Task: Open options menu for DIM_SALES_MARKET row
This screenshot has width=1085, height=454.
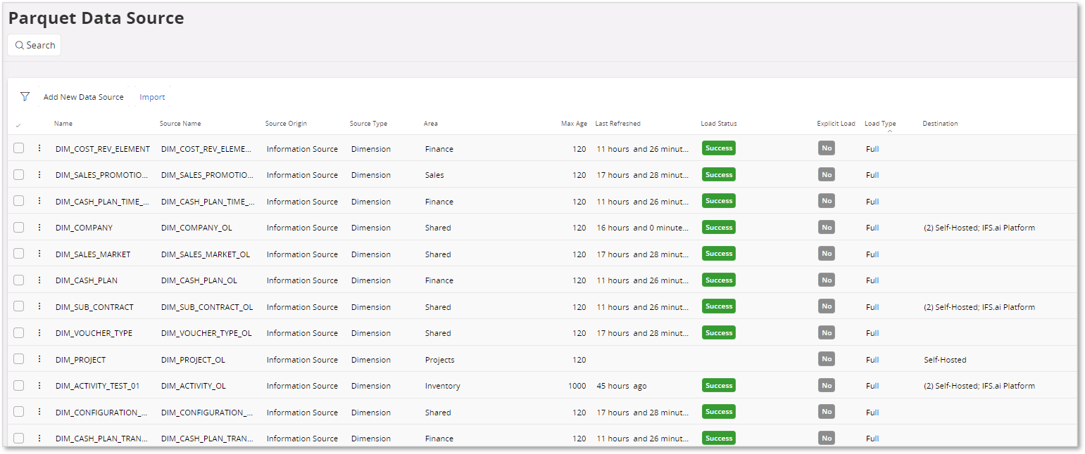Action: coord(39,254)
